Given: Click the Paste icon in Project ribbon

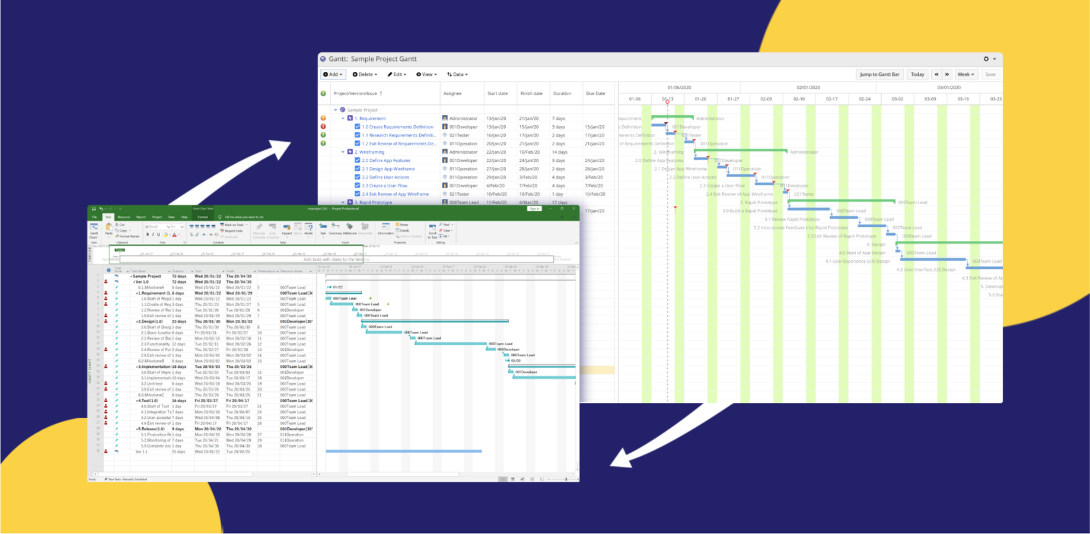Looking at the screenshot, I should pyautogui.click(x=109, y=230).
